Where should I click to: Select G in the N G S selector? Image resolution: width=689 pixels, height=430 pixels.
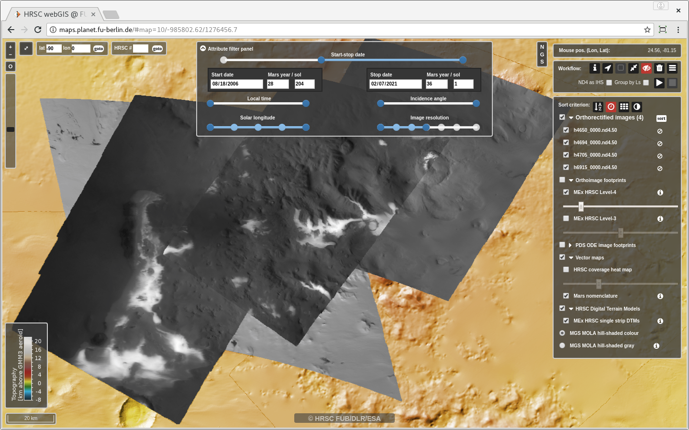tap(542, 54)
